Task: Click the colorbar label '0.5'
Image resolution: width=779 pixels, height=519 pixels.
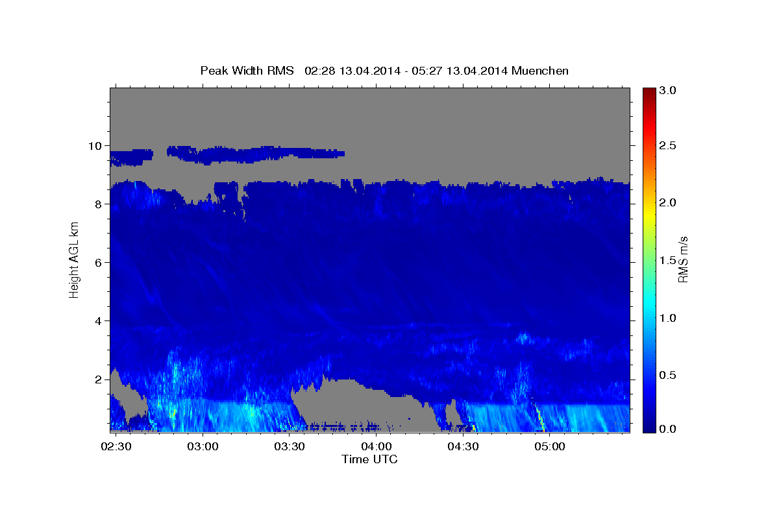Action: click(668, 375)
